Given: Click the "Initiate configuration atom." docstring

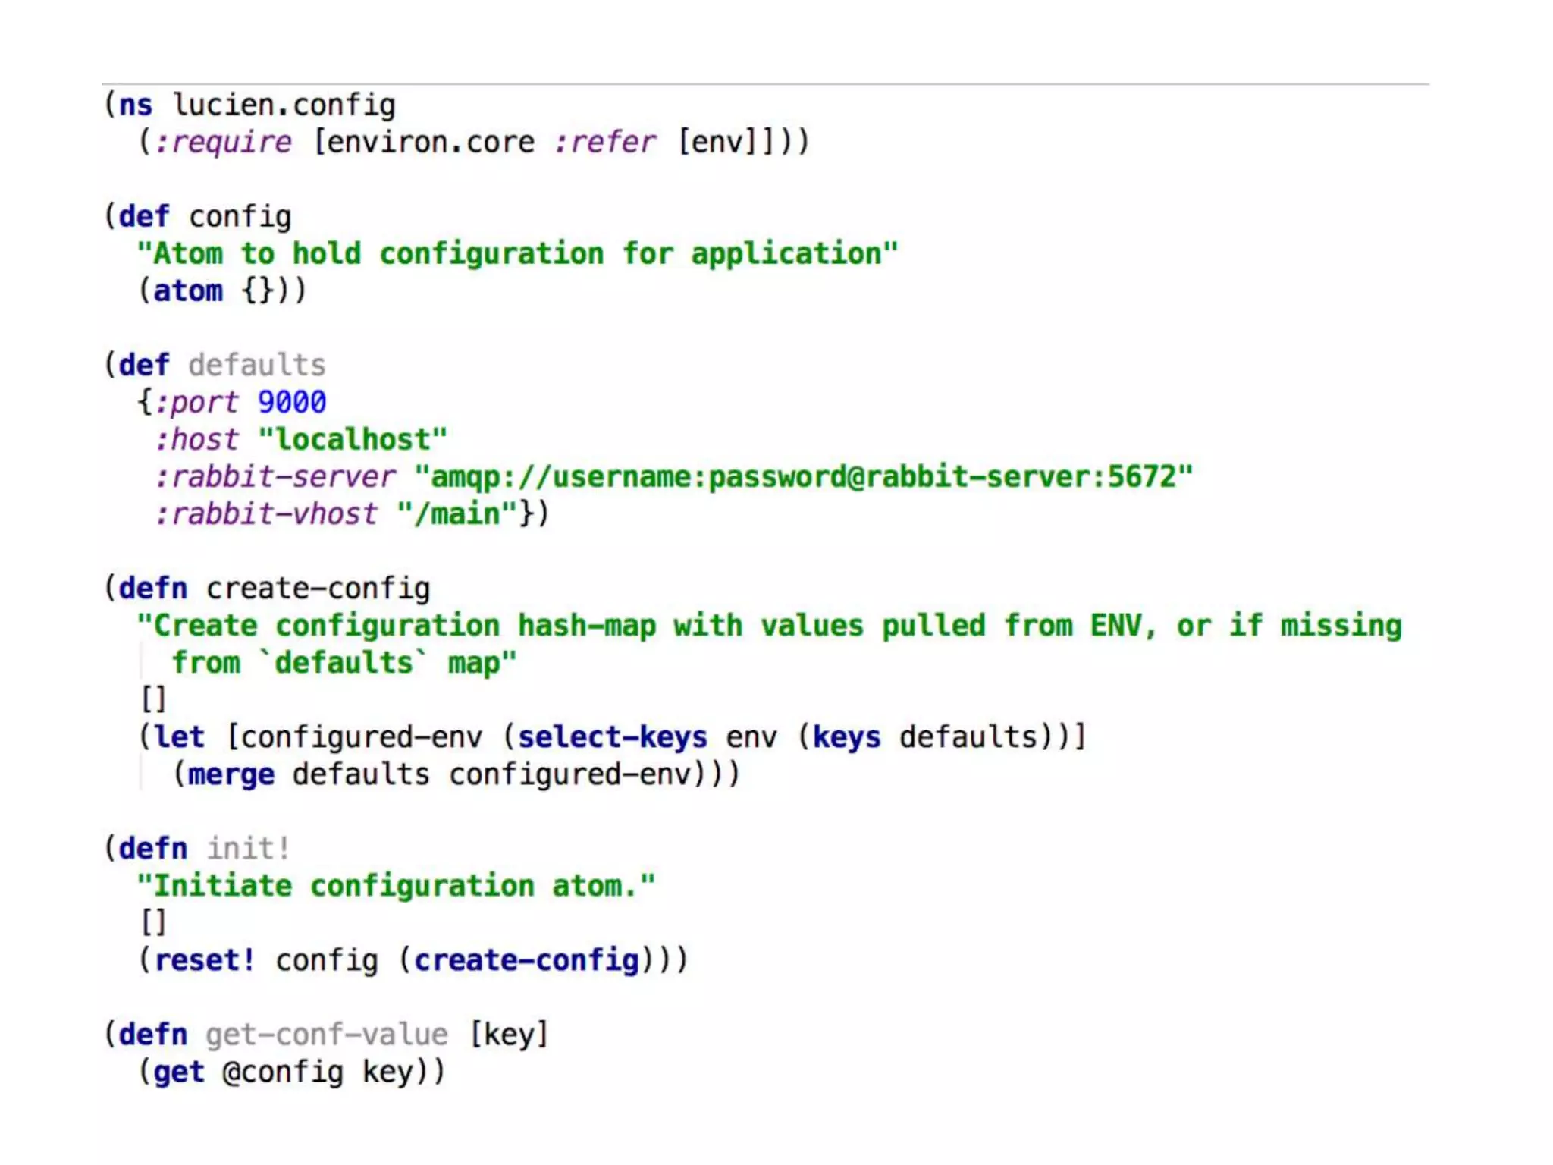Looking at the screenshot, I should [x=396, y=886].
